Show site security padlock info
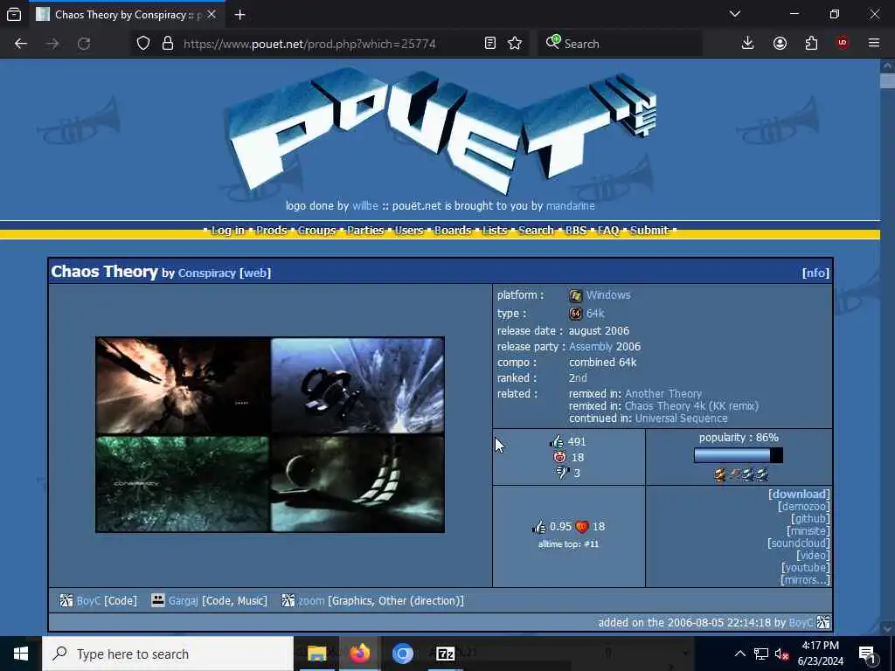This screenshot has height=671, width=895. 167,44
